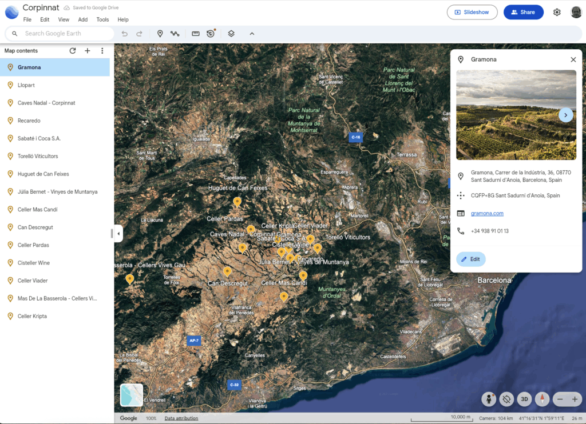Select Can Descregut list item
This screenshot has height=424, width=586.
pos(55,227)
